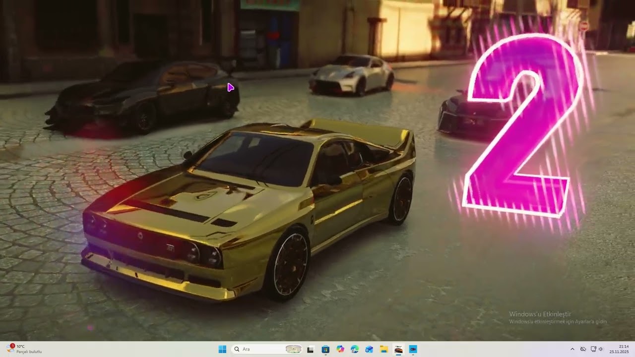Launch Microsoft Store from the taskbar
The image size is (635, 357).
pos(325,349)
